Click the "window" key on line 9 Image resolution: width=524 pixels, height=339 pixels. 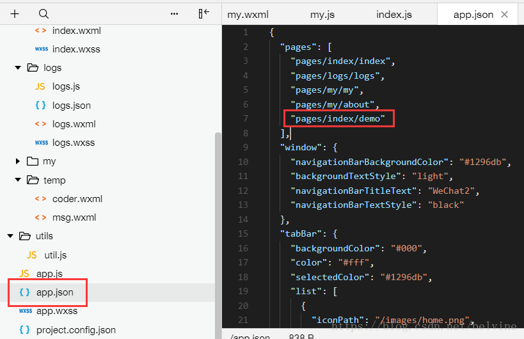(301, 147)
